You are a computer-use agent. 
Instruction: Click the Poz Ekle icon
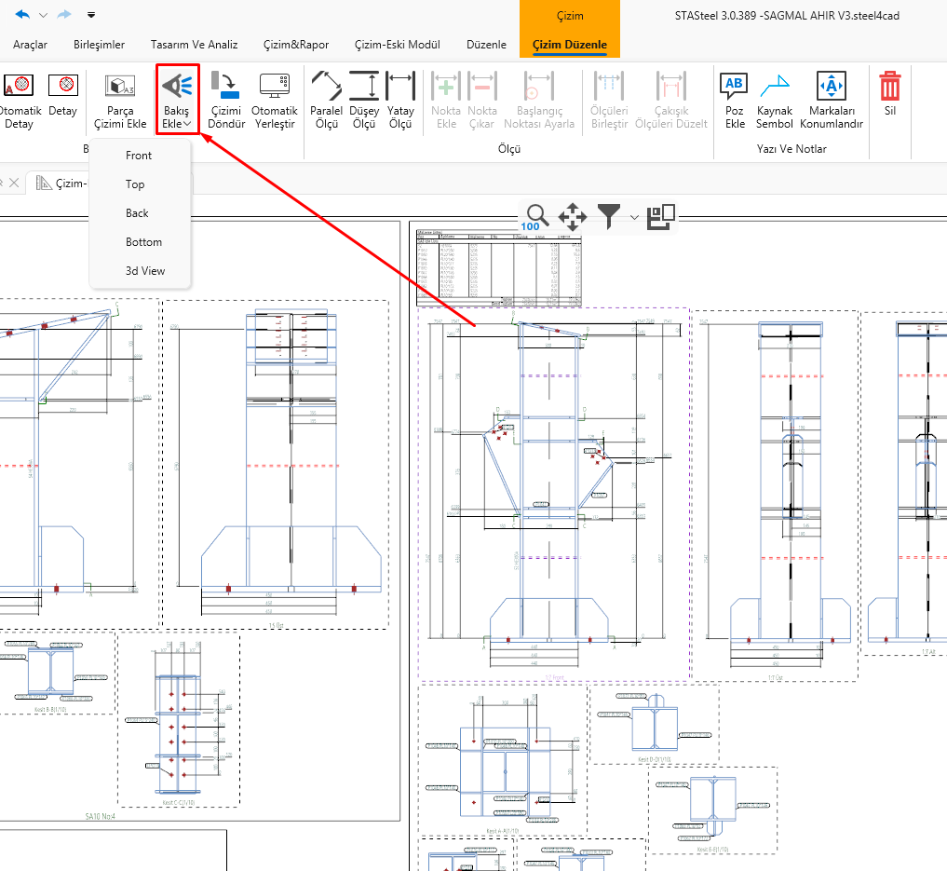(735, 87)
